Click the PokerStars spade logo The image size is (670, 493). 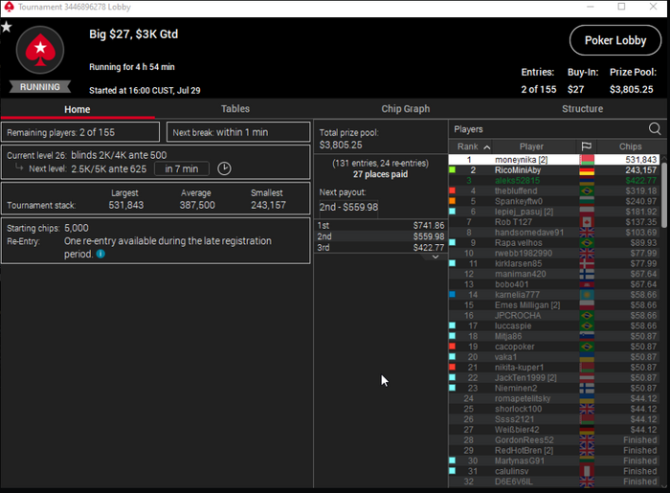(40, 50)
